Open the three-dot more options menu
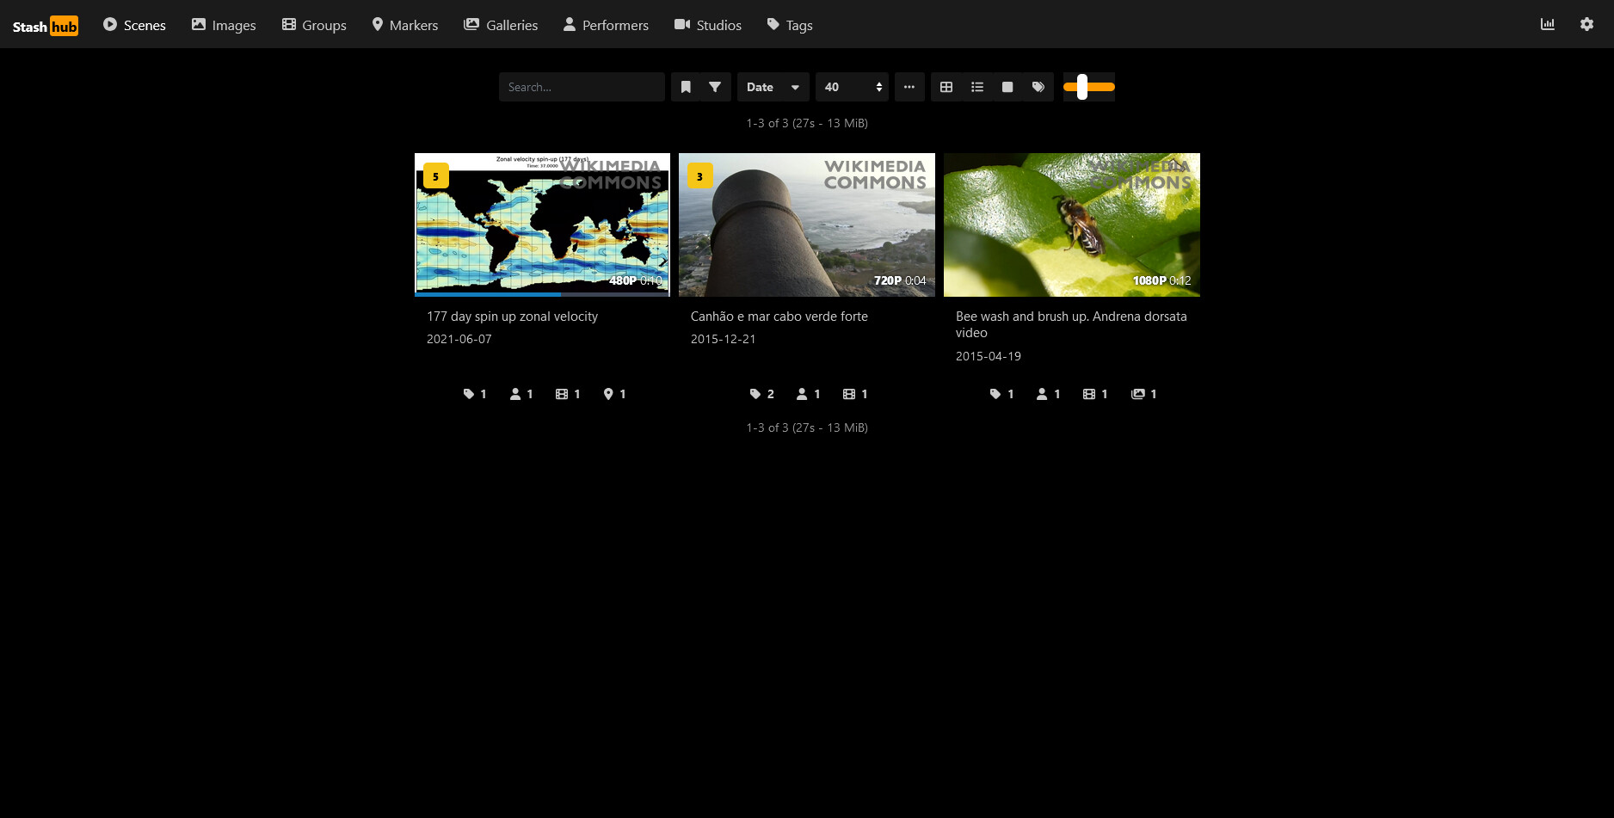 [909, 87]
